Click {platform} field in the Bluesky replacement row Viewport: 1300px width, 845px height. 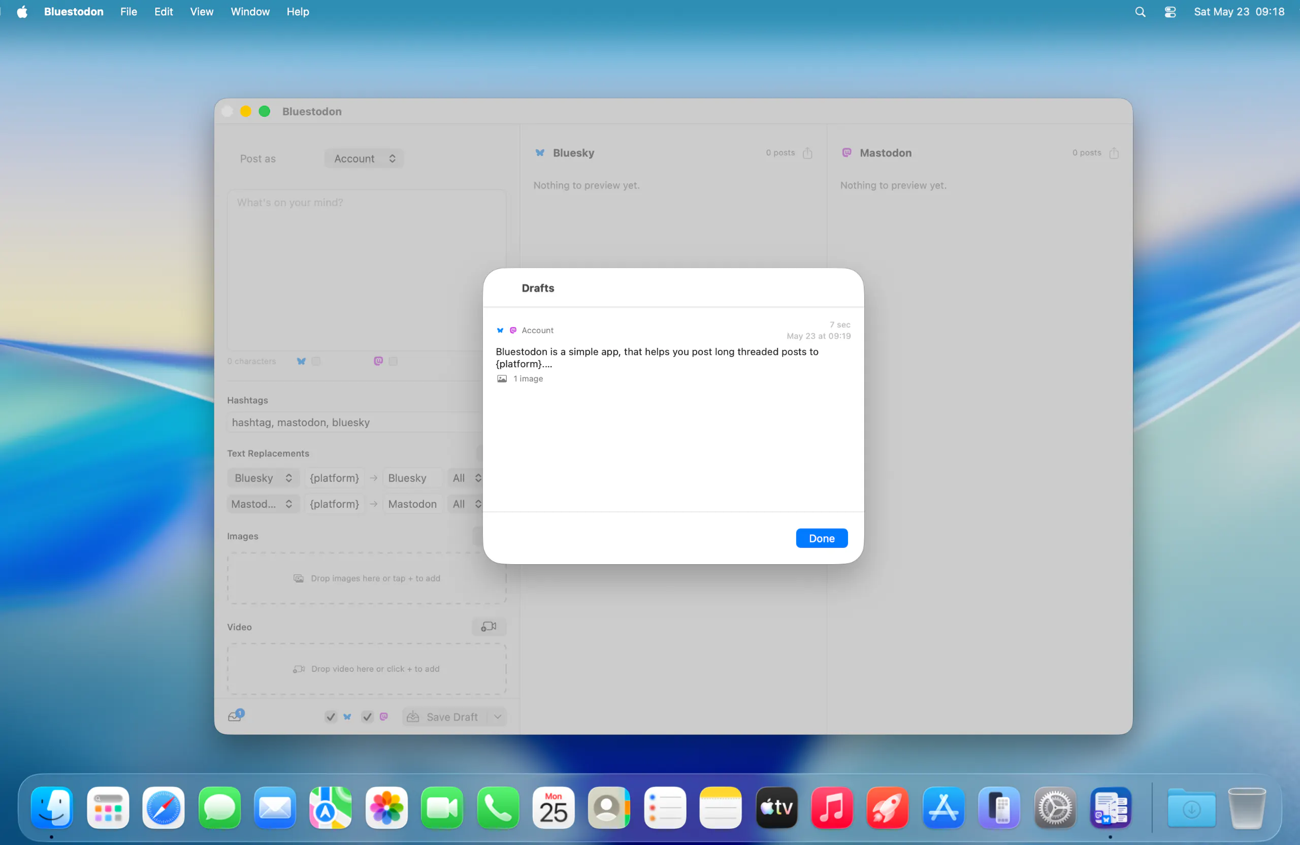click(x=334, y=478)
